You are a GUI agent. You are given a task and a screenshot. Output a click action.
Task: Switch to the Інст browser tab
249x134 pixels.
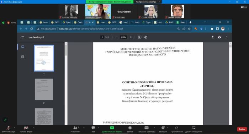(44, 22)
